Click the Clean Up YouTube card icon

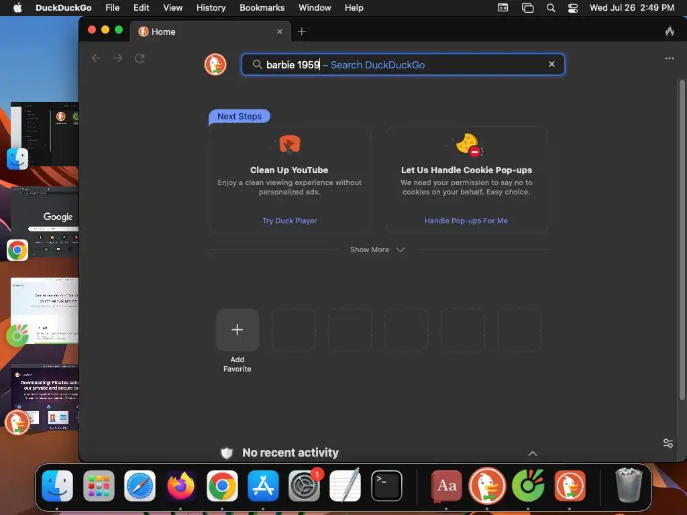pyautogui.click(x=289, y=144)
